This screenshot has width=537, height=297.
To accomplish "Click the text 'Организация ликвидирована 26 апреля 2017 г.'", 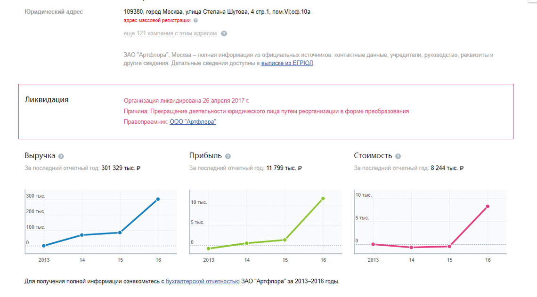I will (x=187, y=101).
